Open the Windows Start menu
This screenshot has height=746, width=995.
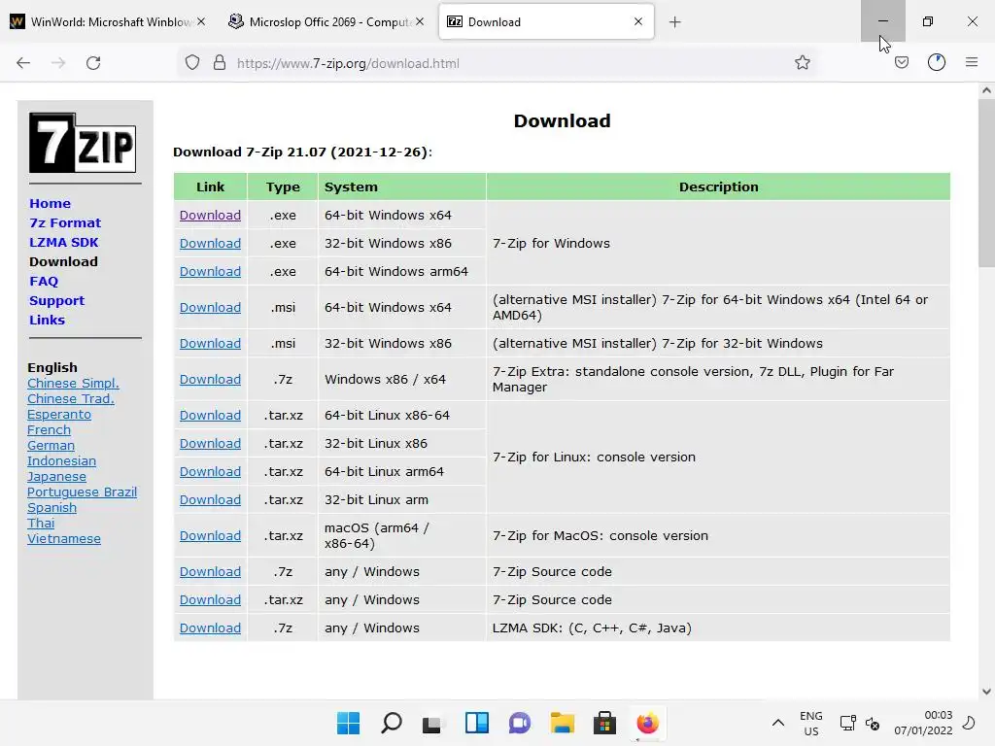coord(349,723)
